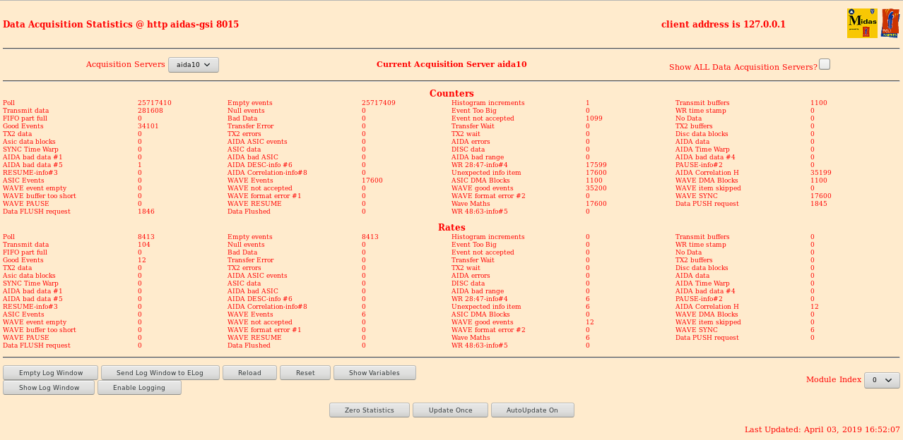Enable Show ALL Data Acquisition Servers checkbox

825,64
